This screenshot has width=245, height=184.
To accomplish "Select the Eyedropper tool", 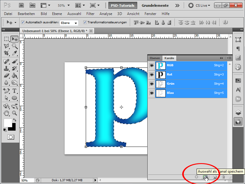I will click(14, 53).
